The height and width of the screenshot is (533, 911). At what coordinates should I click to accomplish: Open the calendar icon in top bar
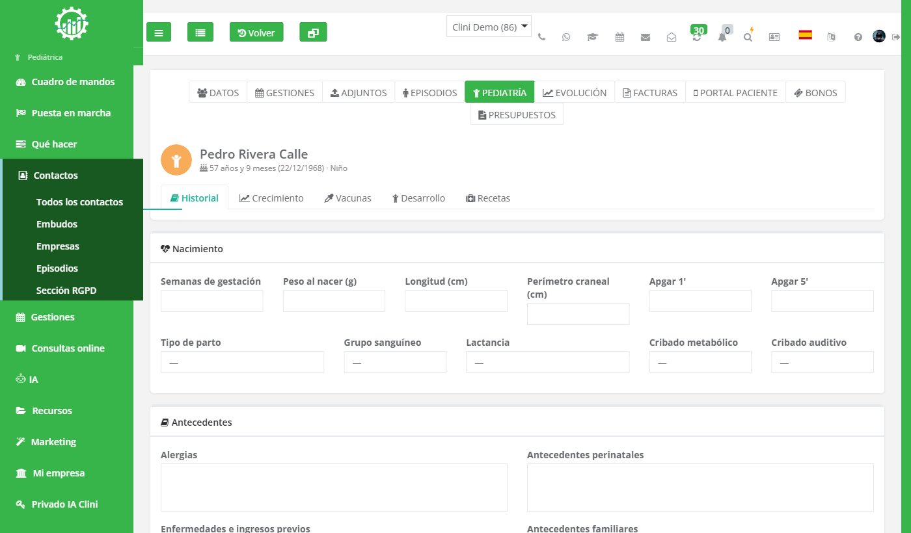pos(619,37)
